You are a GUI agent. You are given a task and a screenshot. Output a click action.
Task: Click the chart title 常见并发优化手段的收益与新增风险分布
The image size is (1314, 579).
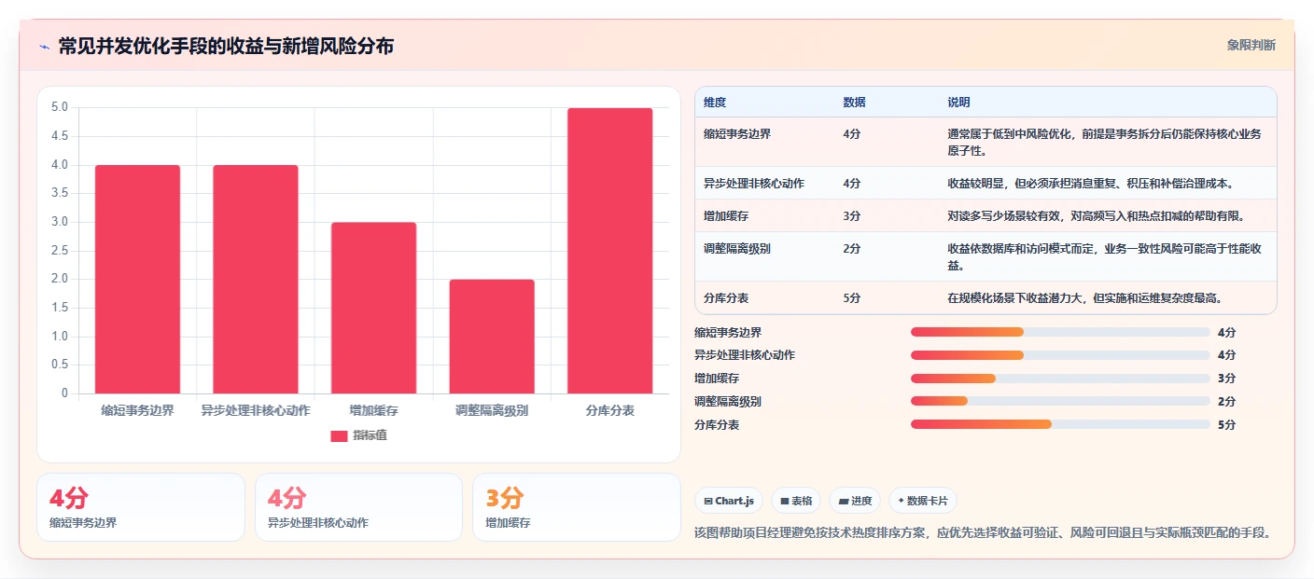click(x=226, y=46)
